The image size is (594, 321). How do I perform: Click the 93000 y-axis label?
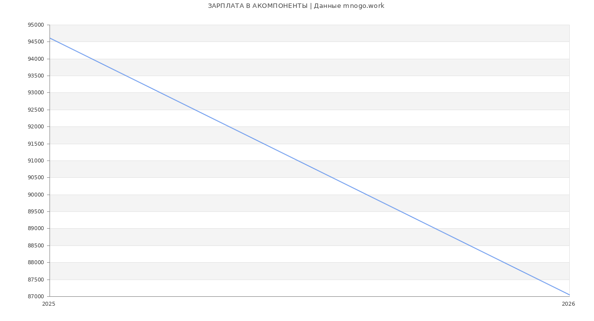(36, 93)
